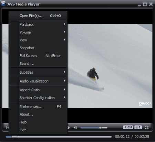Viewport: 155px width, 142px height.
Task: Open Speaker Configuration submenu
Action: point(38,98)
